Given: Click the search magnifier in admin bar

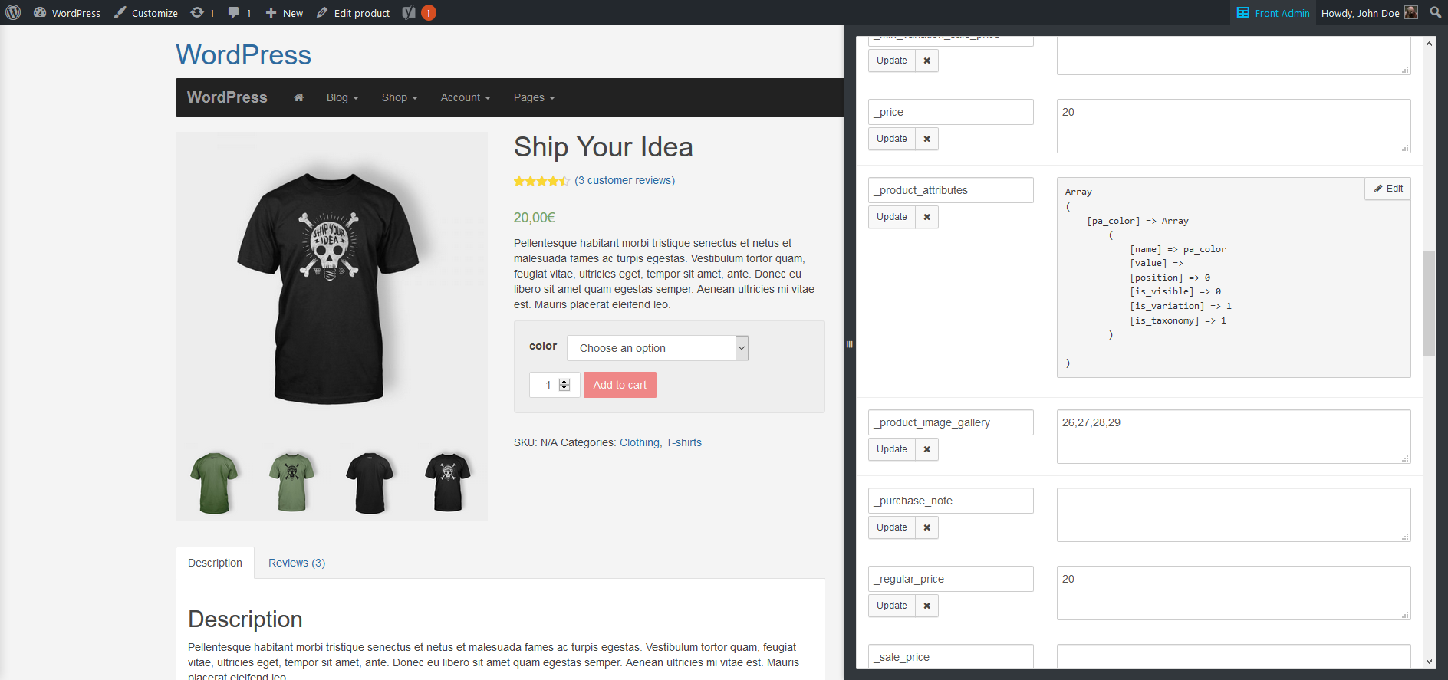Looking at the screenshot, I should click(1436, 12).
